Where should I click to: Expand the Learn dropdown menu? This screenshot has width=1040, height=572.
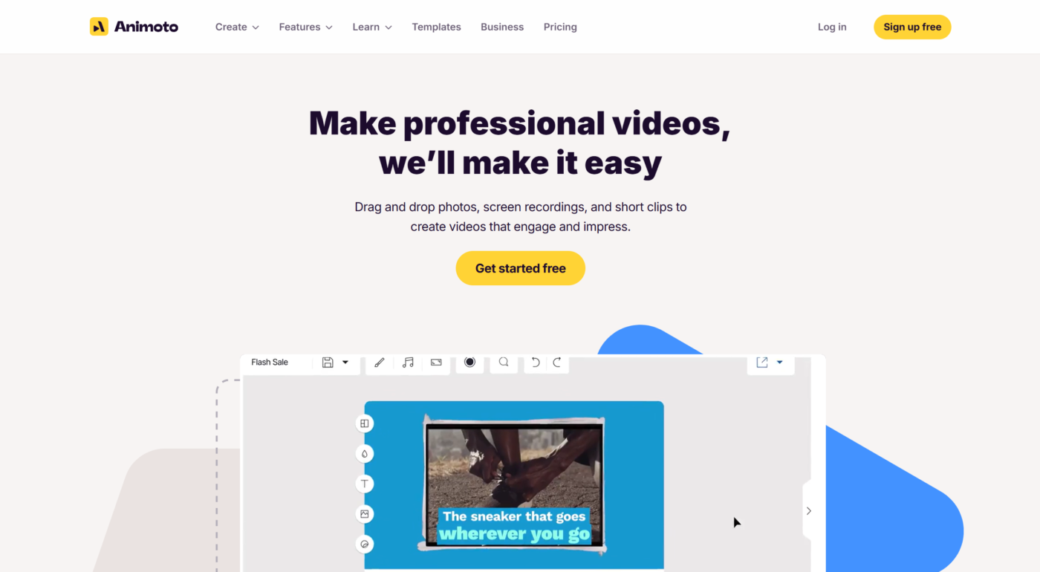tap(372, 27)
